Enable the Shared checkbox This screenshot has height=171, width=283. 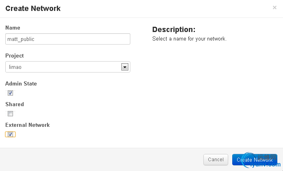click(10, 114)
